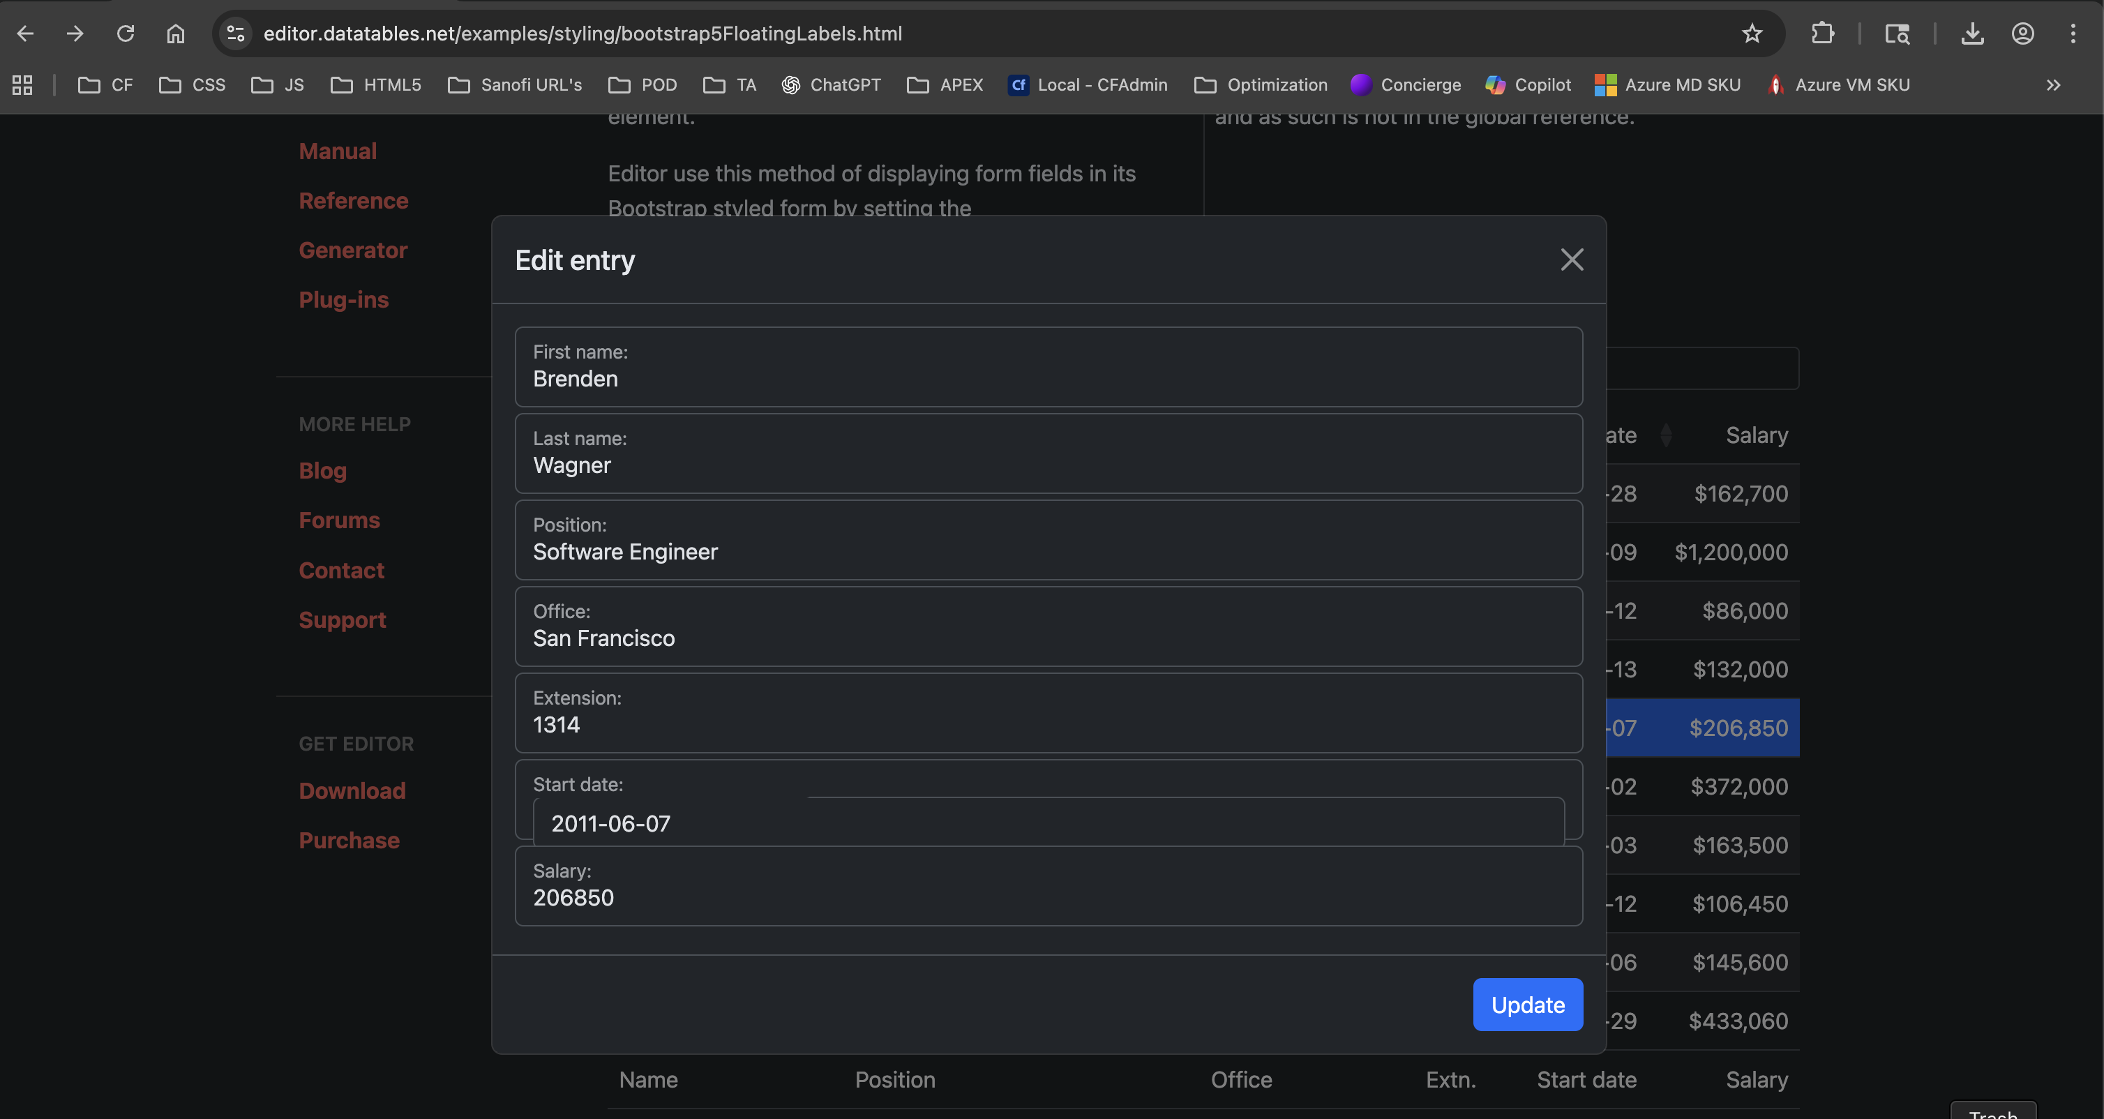Bookmark this page with star icon
This screenshot has width=2104, height=1119.
(1751, 33)
